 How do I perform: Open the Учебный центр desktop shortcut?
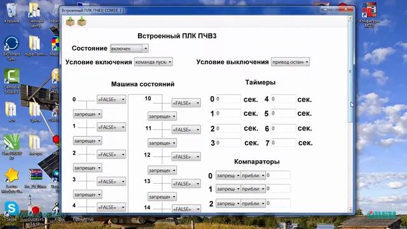tap(36, 15)
